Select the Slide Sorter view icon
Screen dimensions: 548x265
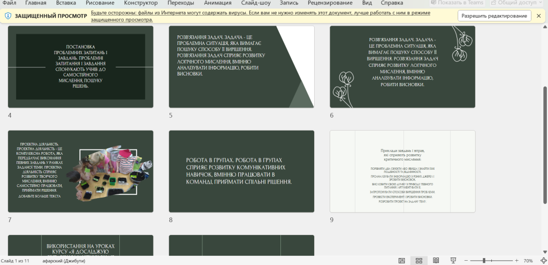tap(419, 261)
